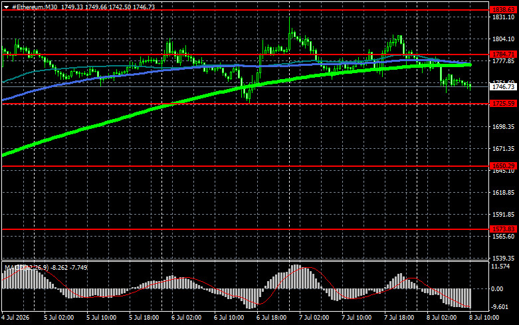
Task: Click the 1725.59 red level price tag
Action: point(503,104)
